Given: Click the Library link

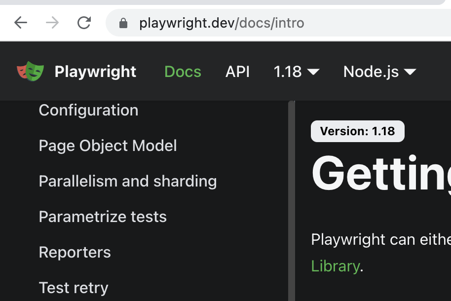Looking at the screenshot, I should 336,266.
